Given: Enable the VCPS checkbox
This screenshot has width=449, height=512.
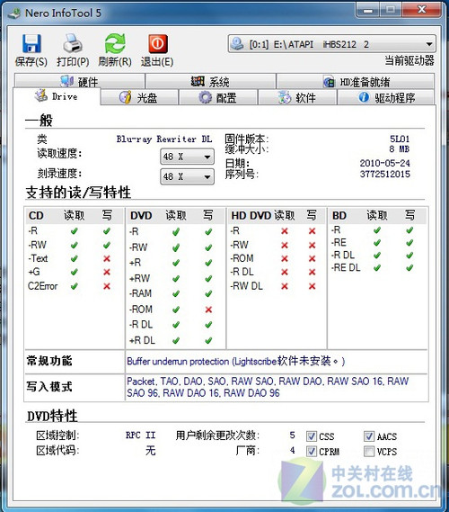Looking at the screenshot, I should tap(369, 452).
